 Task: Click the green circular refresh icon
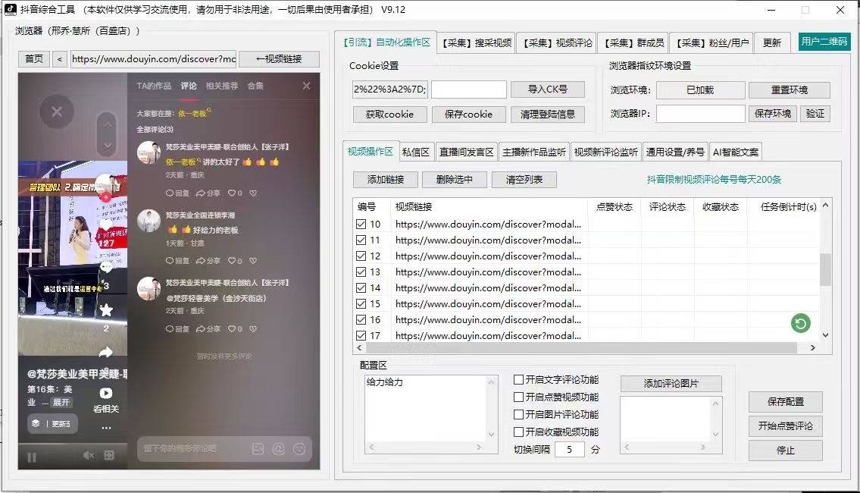click(801, 323)
